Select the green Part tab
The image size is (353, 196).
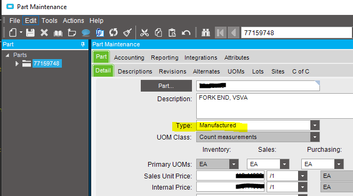click(x=101, y=56)
